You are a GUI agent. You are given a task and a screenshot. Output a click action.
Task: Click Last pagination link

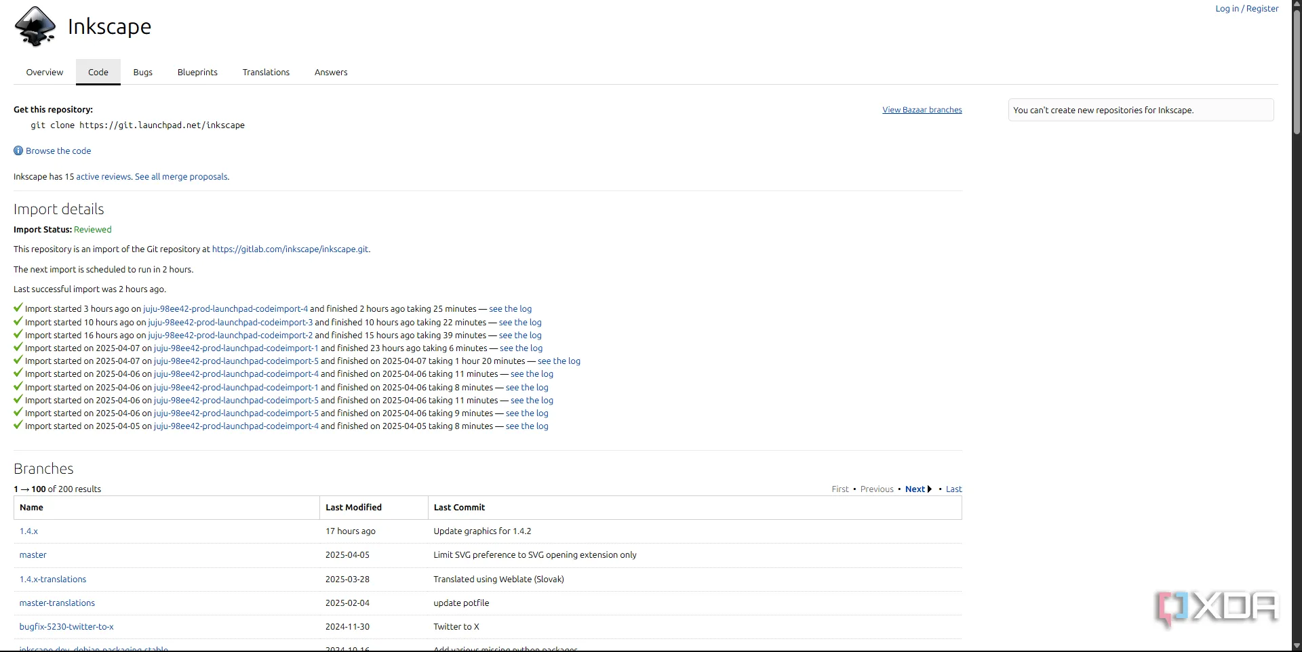click(954, 489)
